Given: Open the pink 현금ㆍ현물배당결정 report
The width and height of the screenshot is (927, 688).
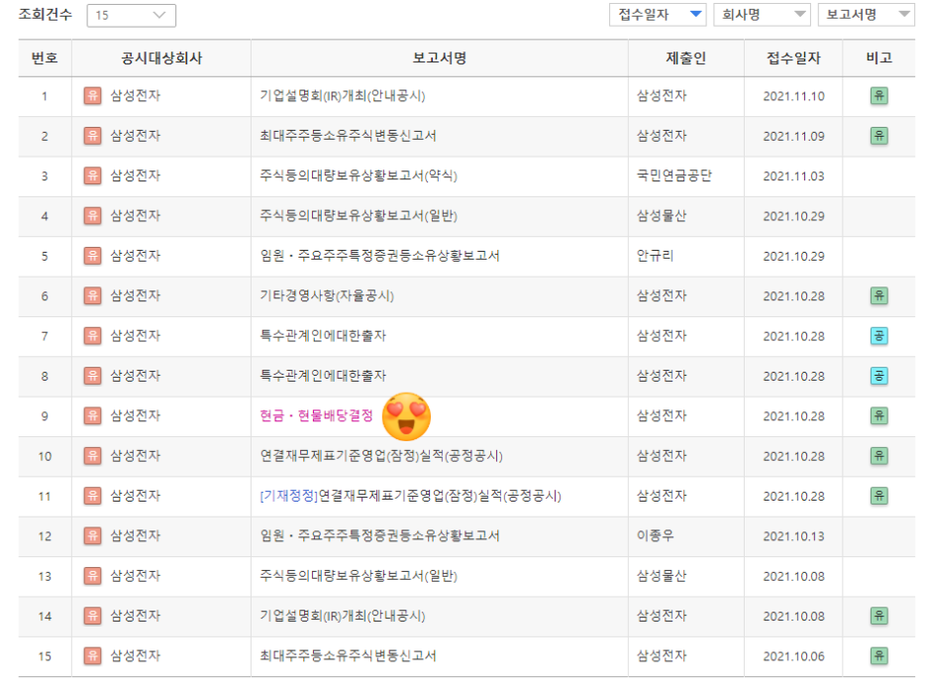Looking at the screenshot, I should click(316, 416).
